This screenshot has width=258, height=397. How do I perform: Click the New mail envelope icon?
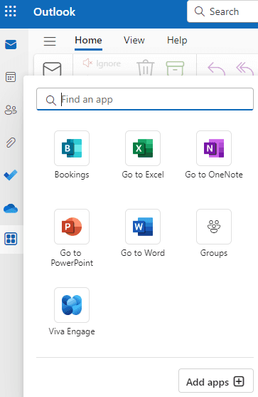(x=52, y=69)
